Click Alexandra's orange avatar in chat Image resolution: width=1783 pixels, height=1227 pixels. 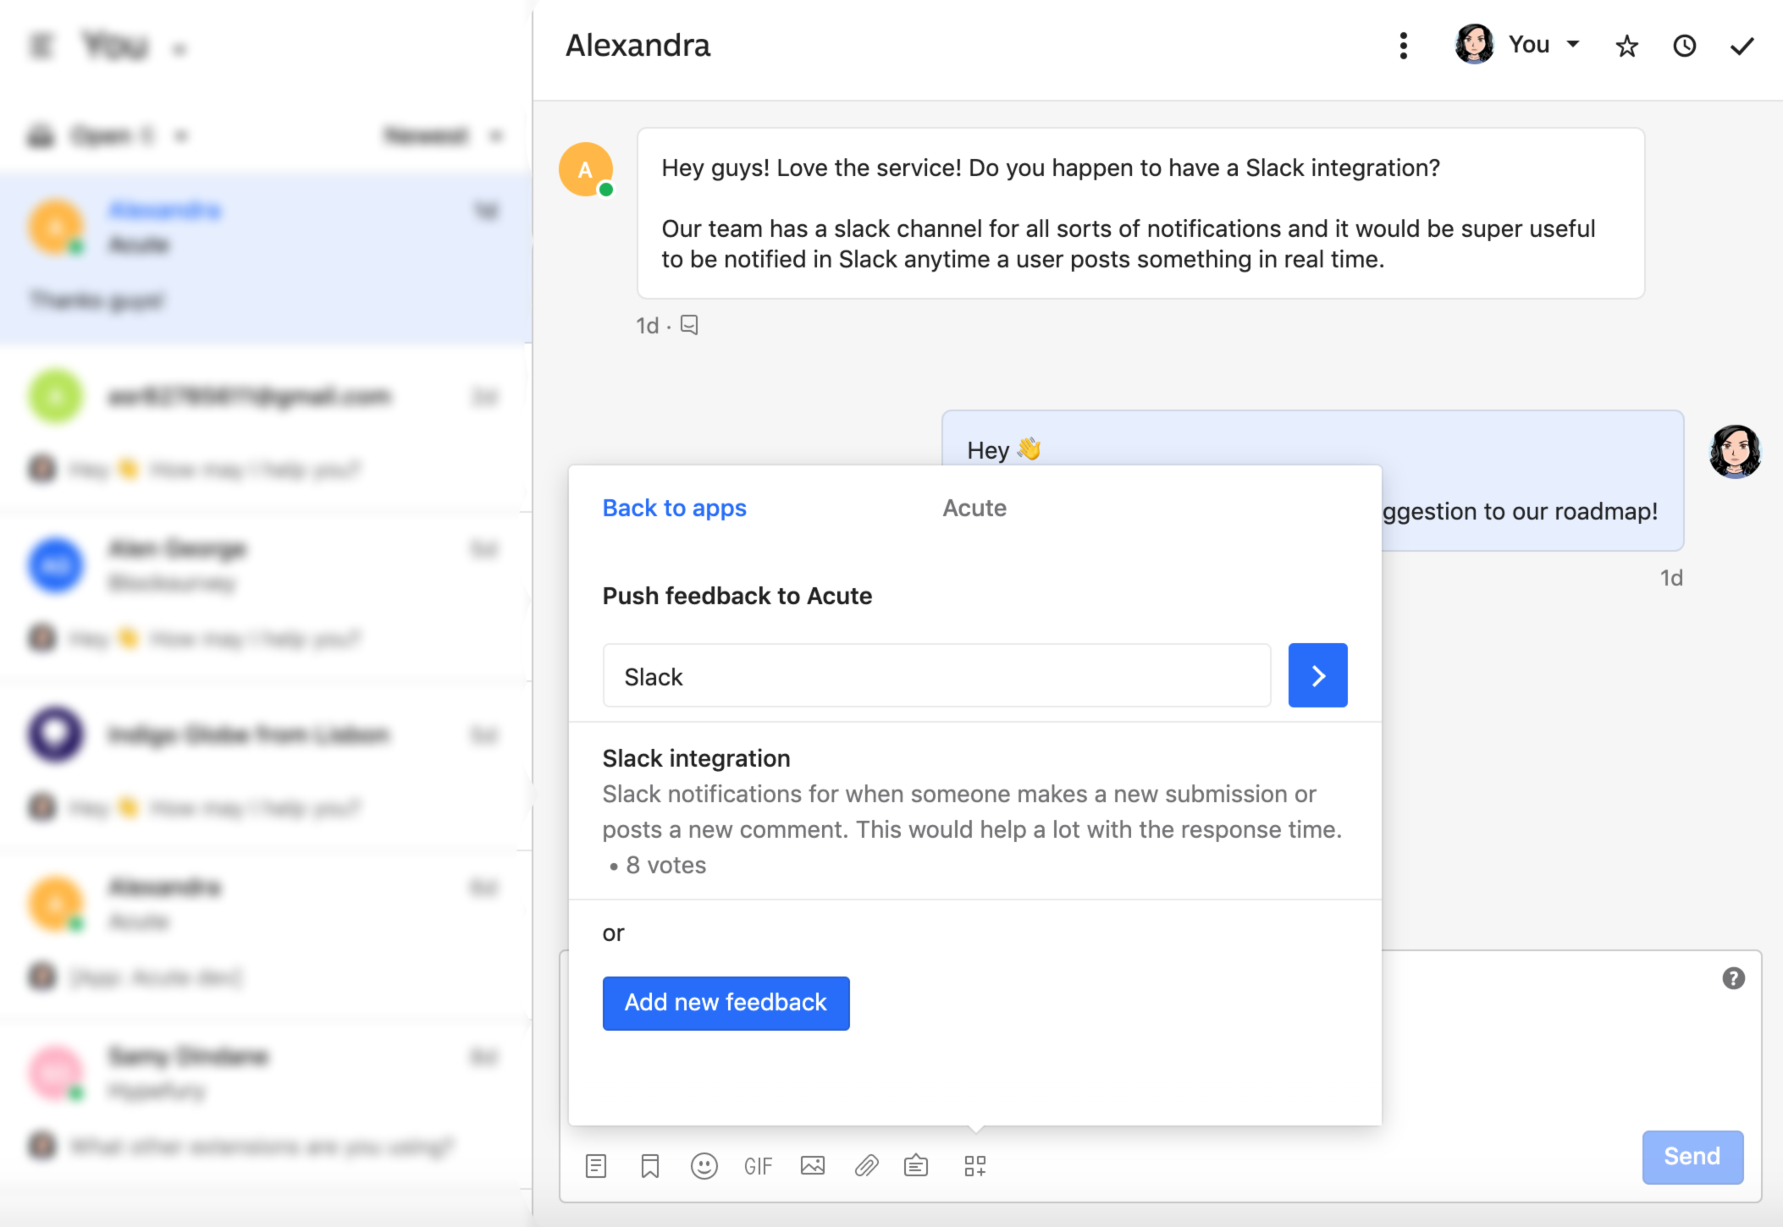[x=585, y=170]
